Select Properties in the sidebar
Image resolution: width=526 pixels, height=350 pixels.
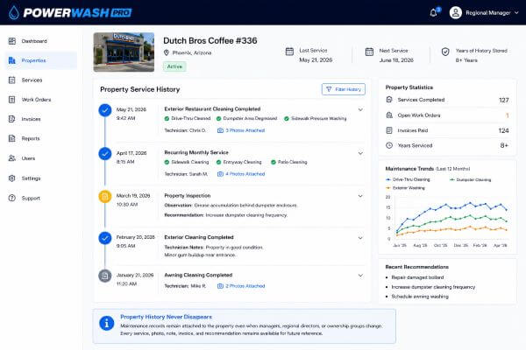[x=40, y=60]
